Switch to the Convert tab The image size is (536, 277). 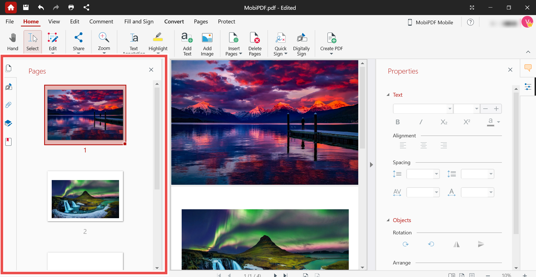tap(174, 21)
